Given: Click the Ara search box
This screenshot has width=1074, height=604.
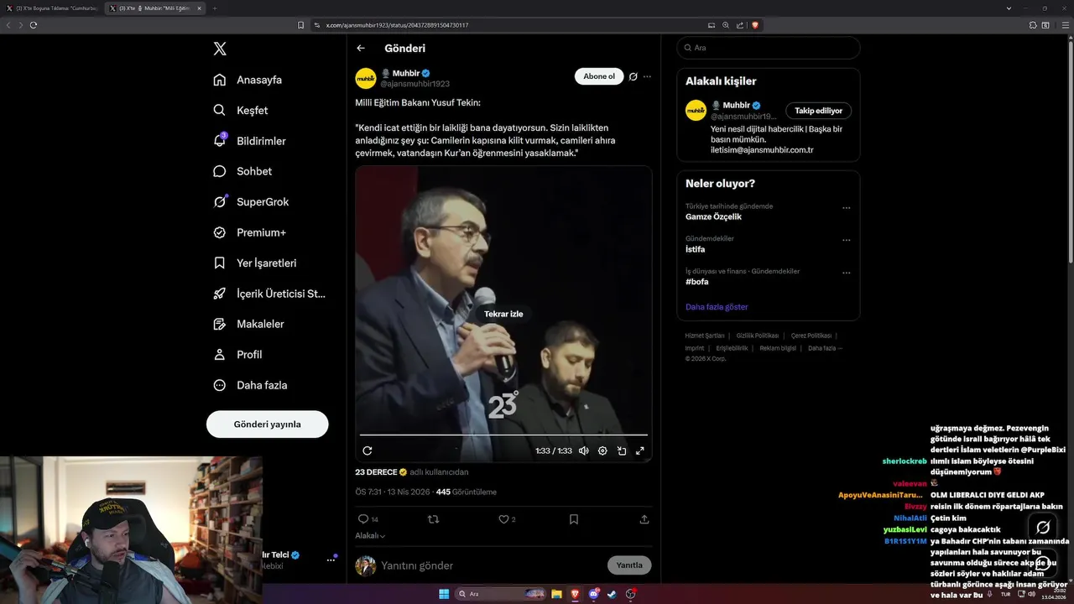Looking at the screenshot, I should 769,48.
